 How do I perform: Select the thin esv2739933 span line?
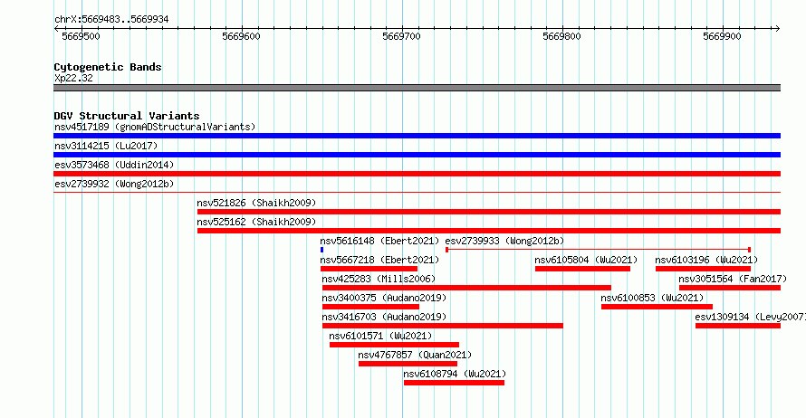[599, 250]
